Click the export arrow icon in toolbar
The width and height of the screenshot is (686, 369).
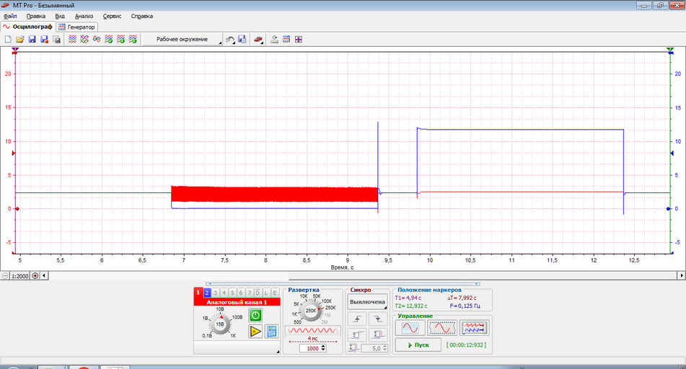coord(274,40)
